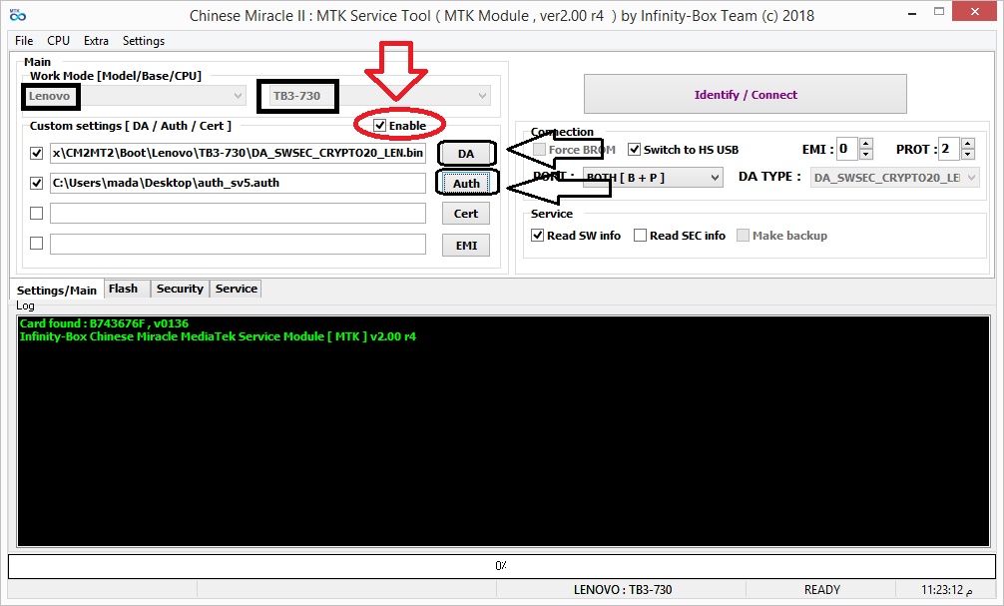
Task: Tick the checkbox beside the Cert path field
Action: click(37, 214)
